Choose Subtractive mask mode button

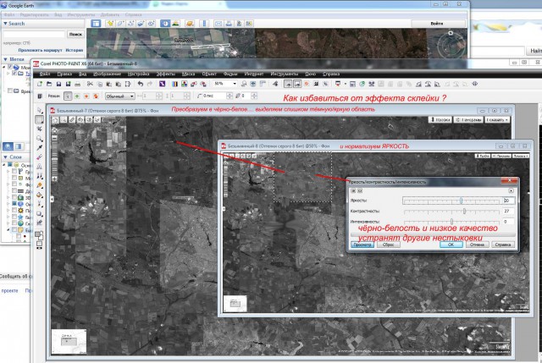[x=86, y=96]
